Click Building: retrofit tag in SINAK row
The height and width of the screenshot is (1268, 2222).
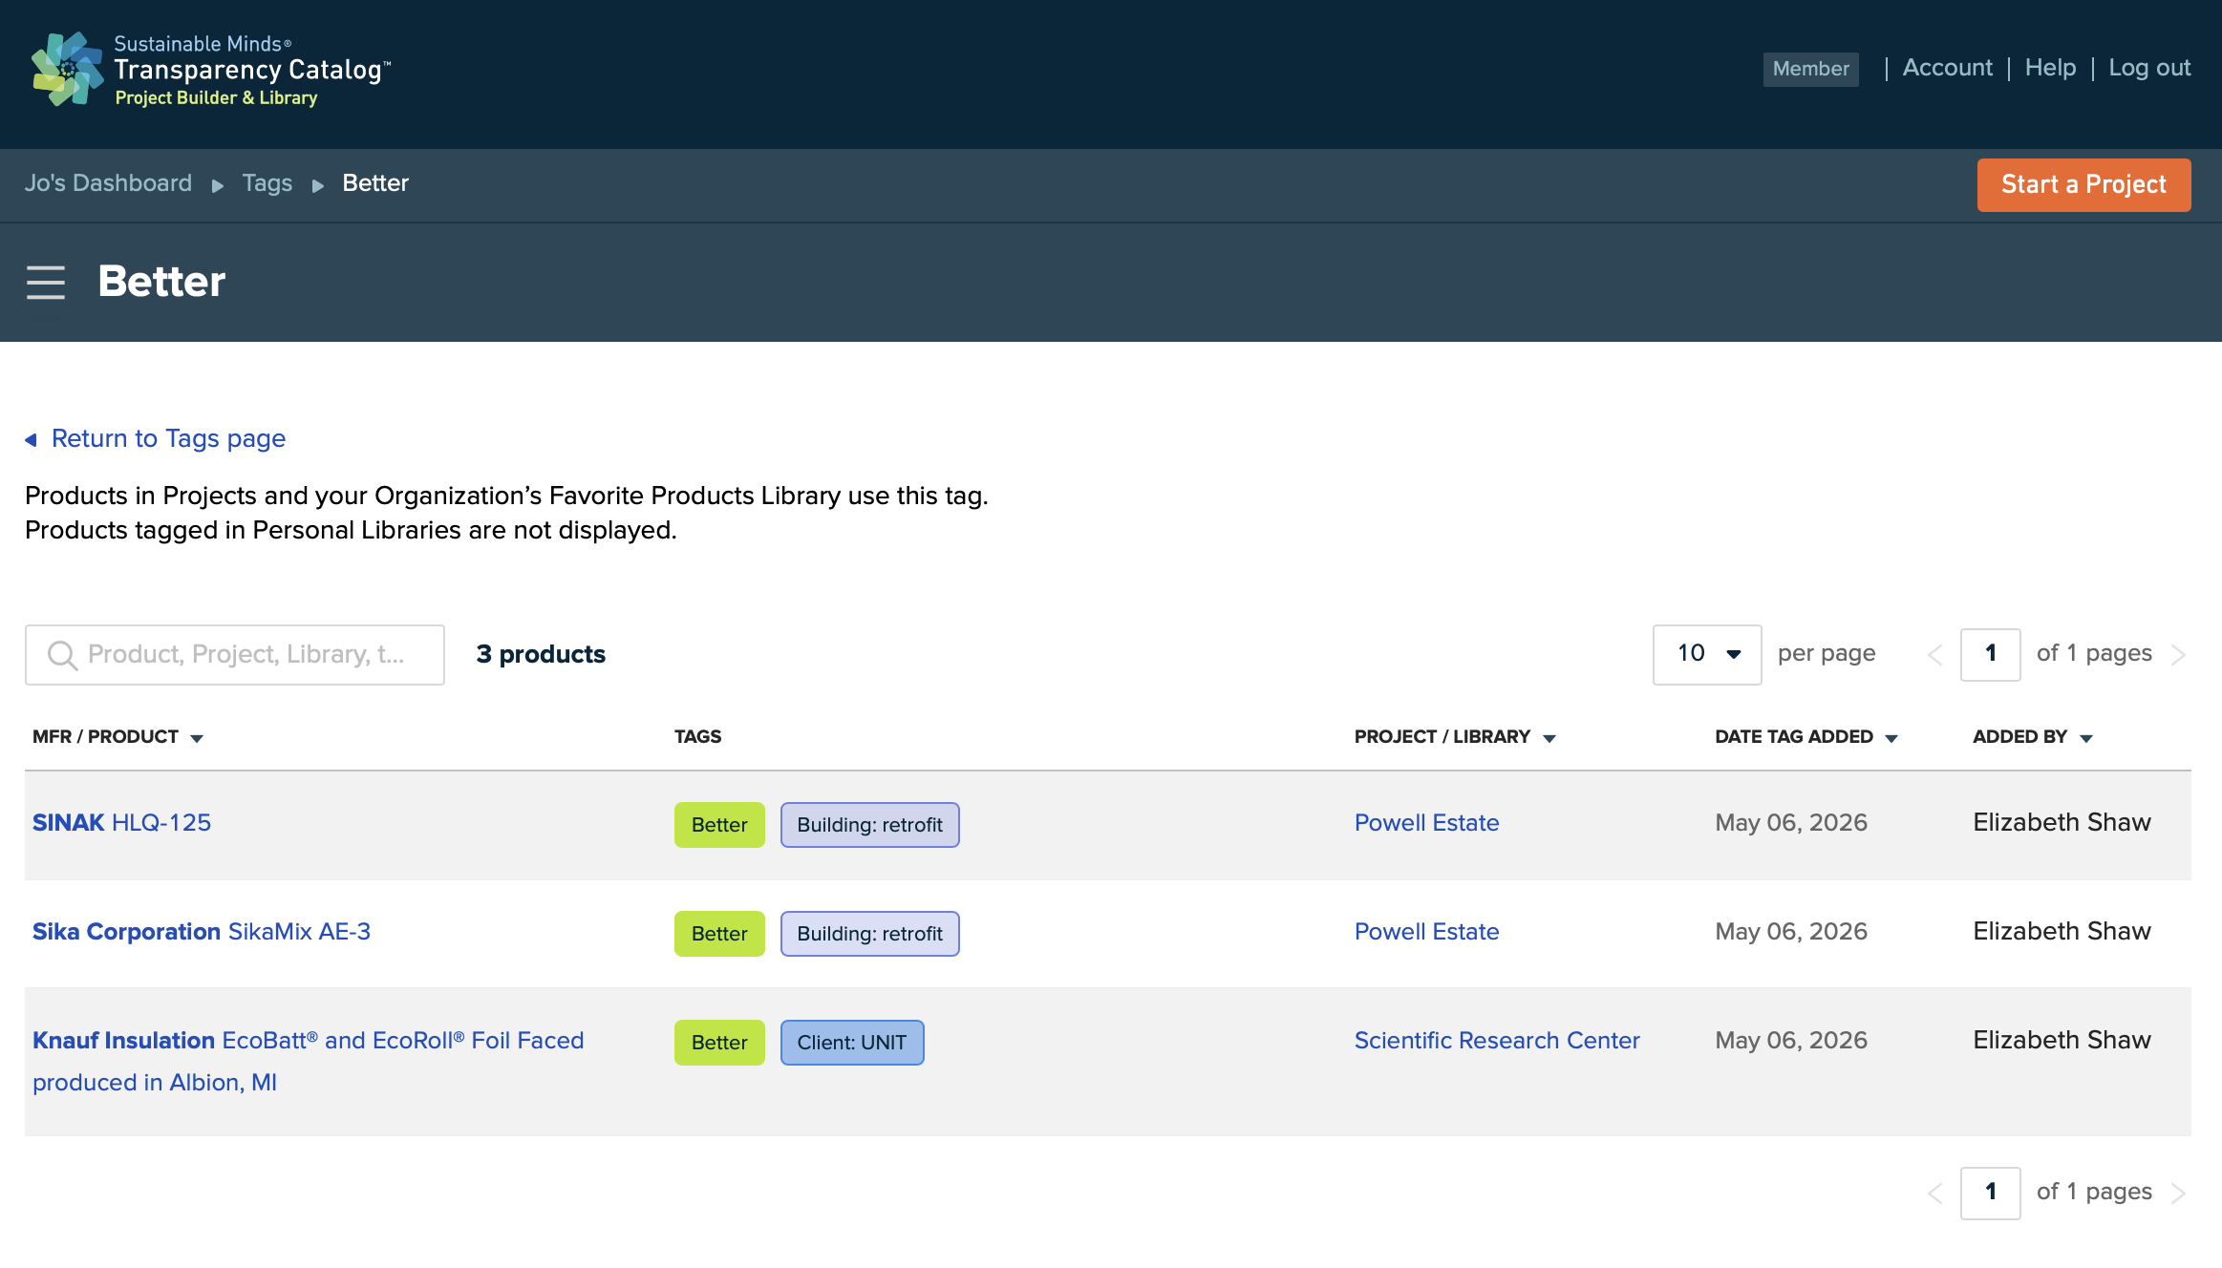click(869, 825)
